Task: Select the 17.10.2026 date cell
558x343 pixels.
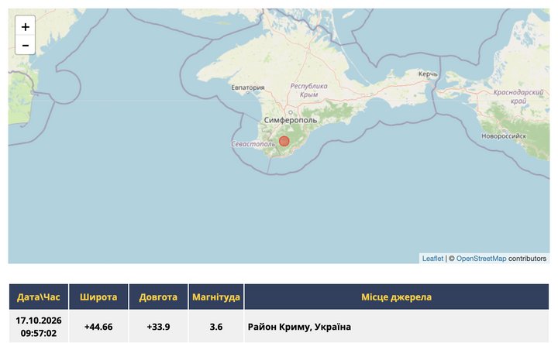Action: (39, 327)
